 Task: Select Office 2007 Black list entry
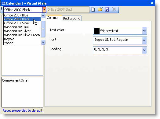click(x=22, y=19)
